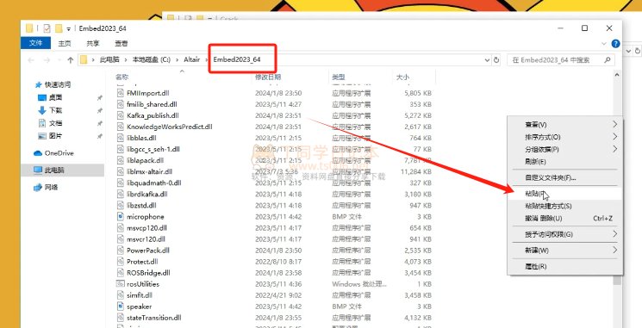The image size is (642, 328).
Task: Open the help question mark icon
Action: click(615, 43)
